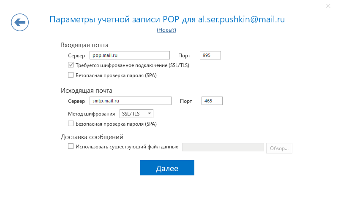The height and width of the screenshot is (199, 338).
Task: Click the outgoing port field 465
Action: (x=212, y=101)
